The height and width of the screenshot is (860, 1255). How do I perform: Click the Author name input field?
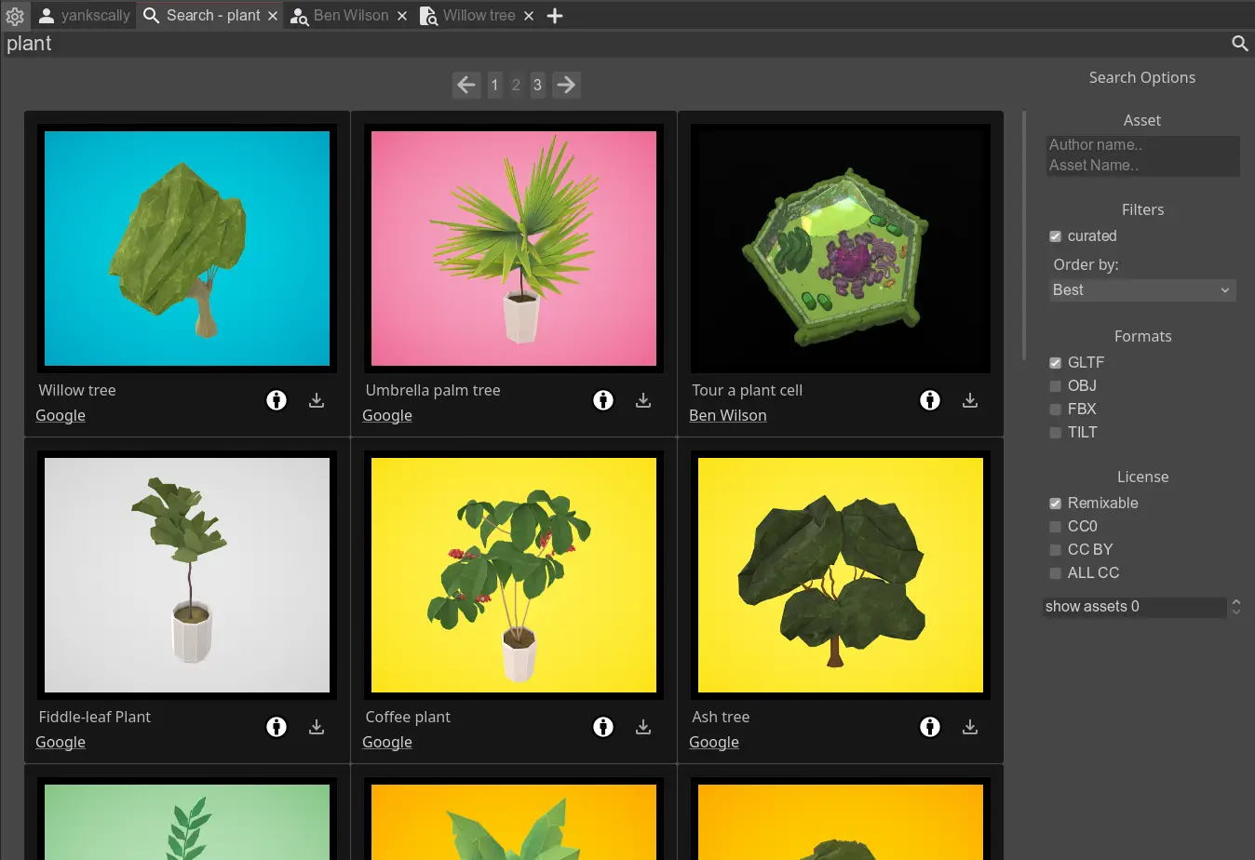(1141, 145)
